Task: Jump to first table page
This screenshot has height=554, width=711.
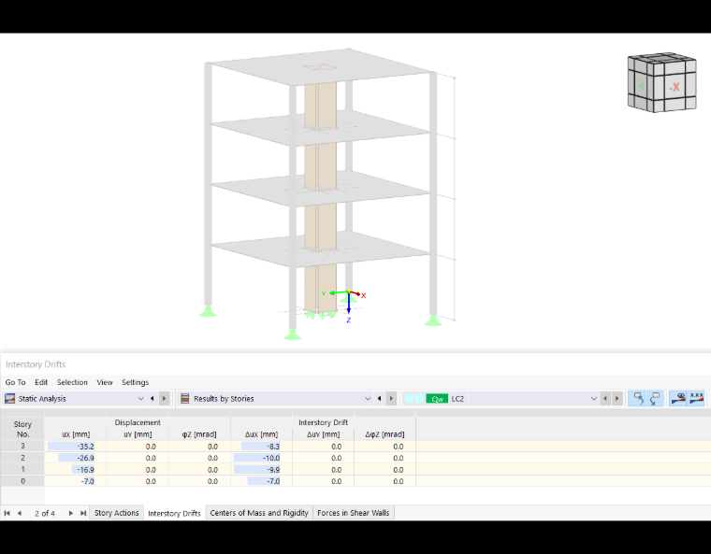Action: [x=7, y=513]
